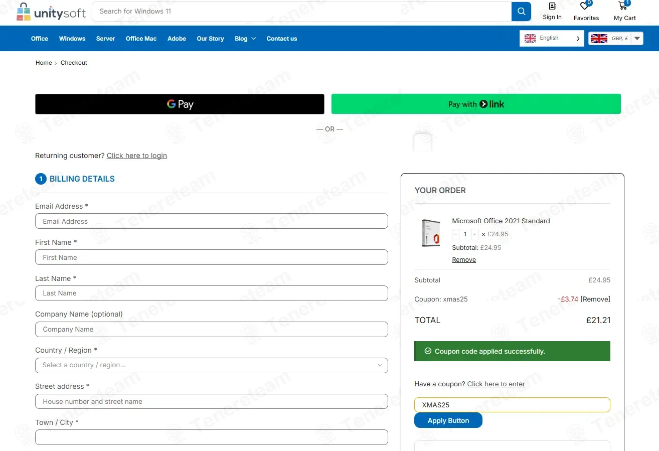This screenshot has height=451, width=659.
Task: Expand the Country / Region select box
Action: pos(211,365)
